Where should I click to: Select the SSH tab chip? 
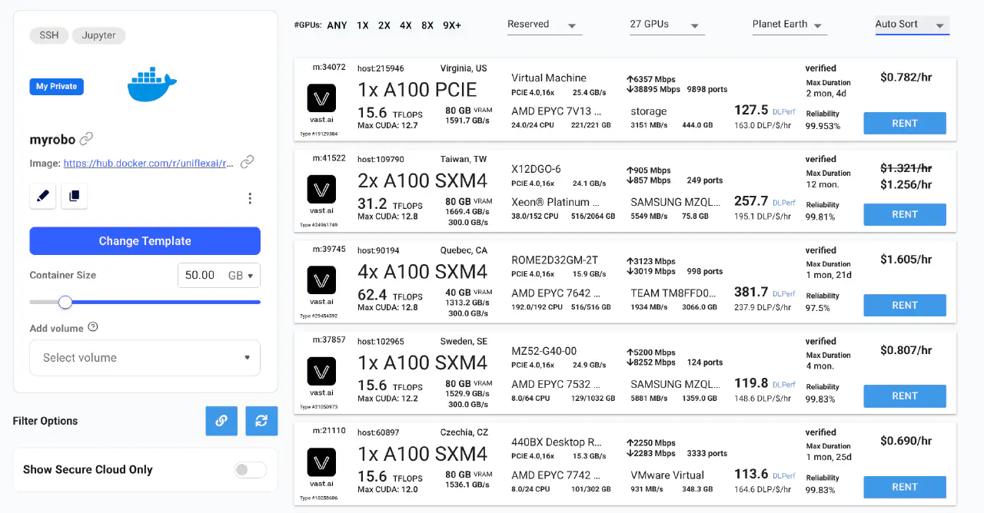(49, 35)
